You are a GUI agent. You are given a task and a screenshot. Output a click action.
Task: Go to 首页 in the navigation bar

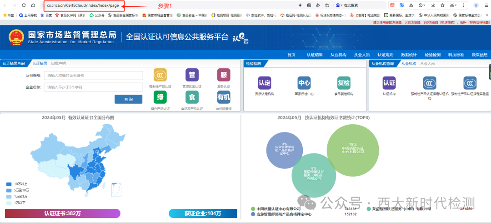pyautogui.click(x=291, y=55)
